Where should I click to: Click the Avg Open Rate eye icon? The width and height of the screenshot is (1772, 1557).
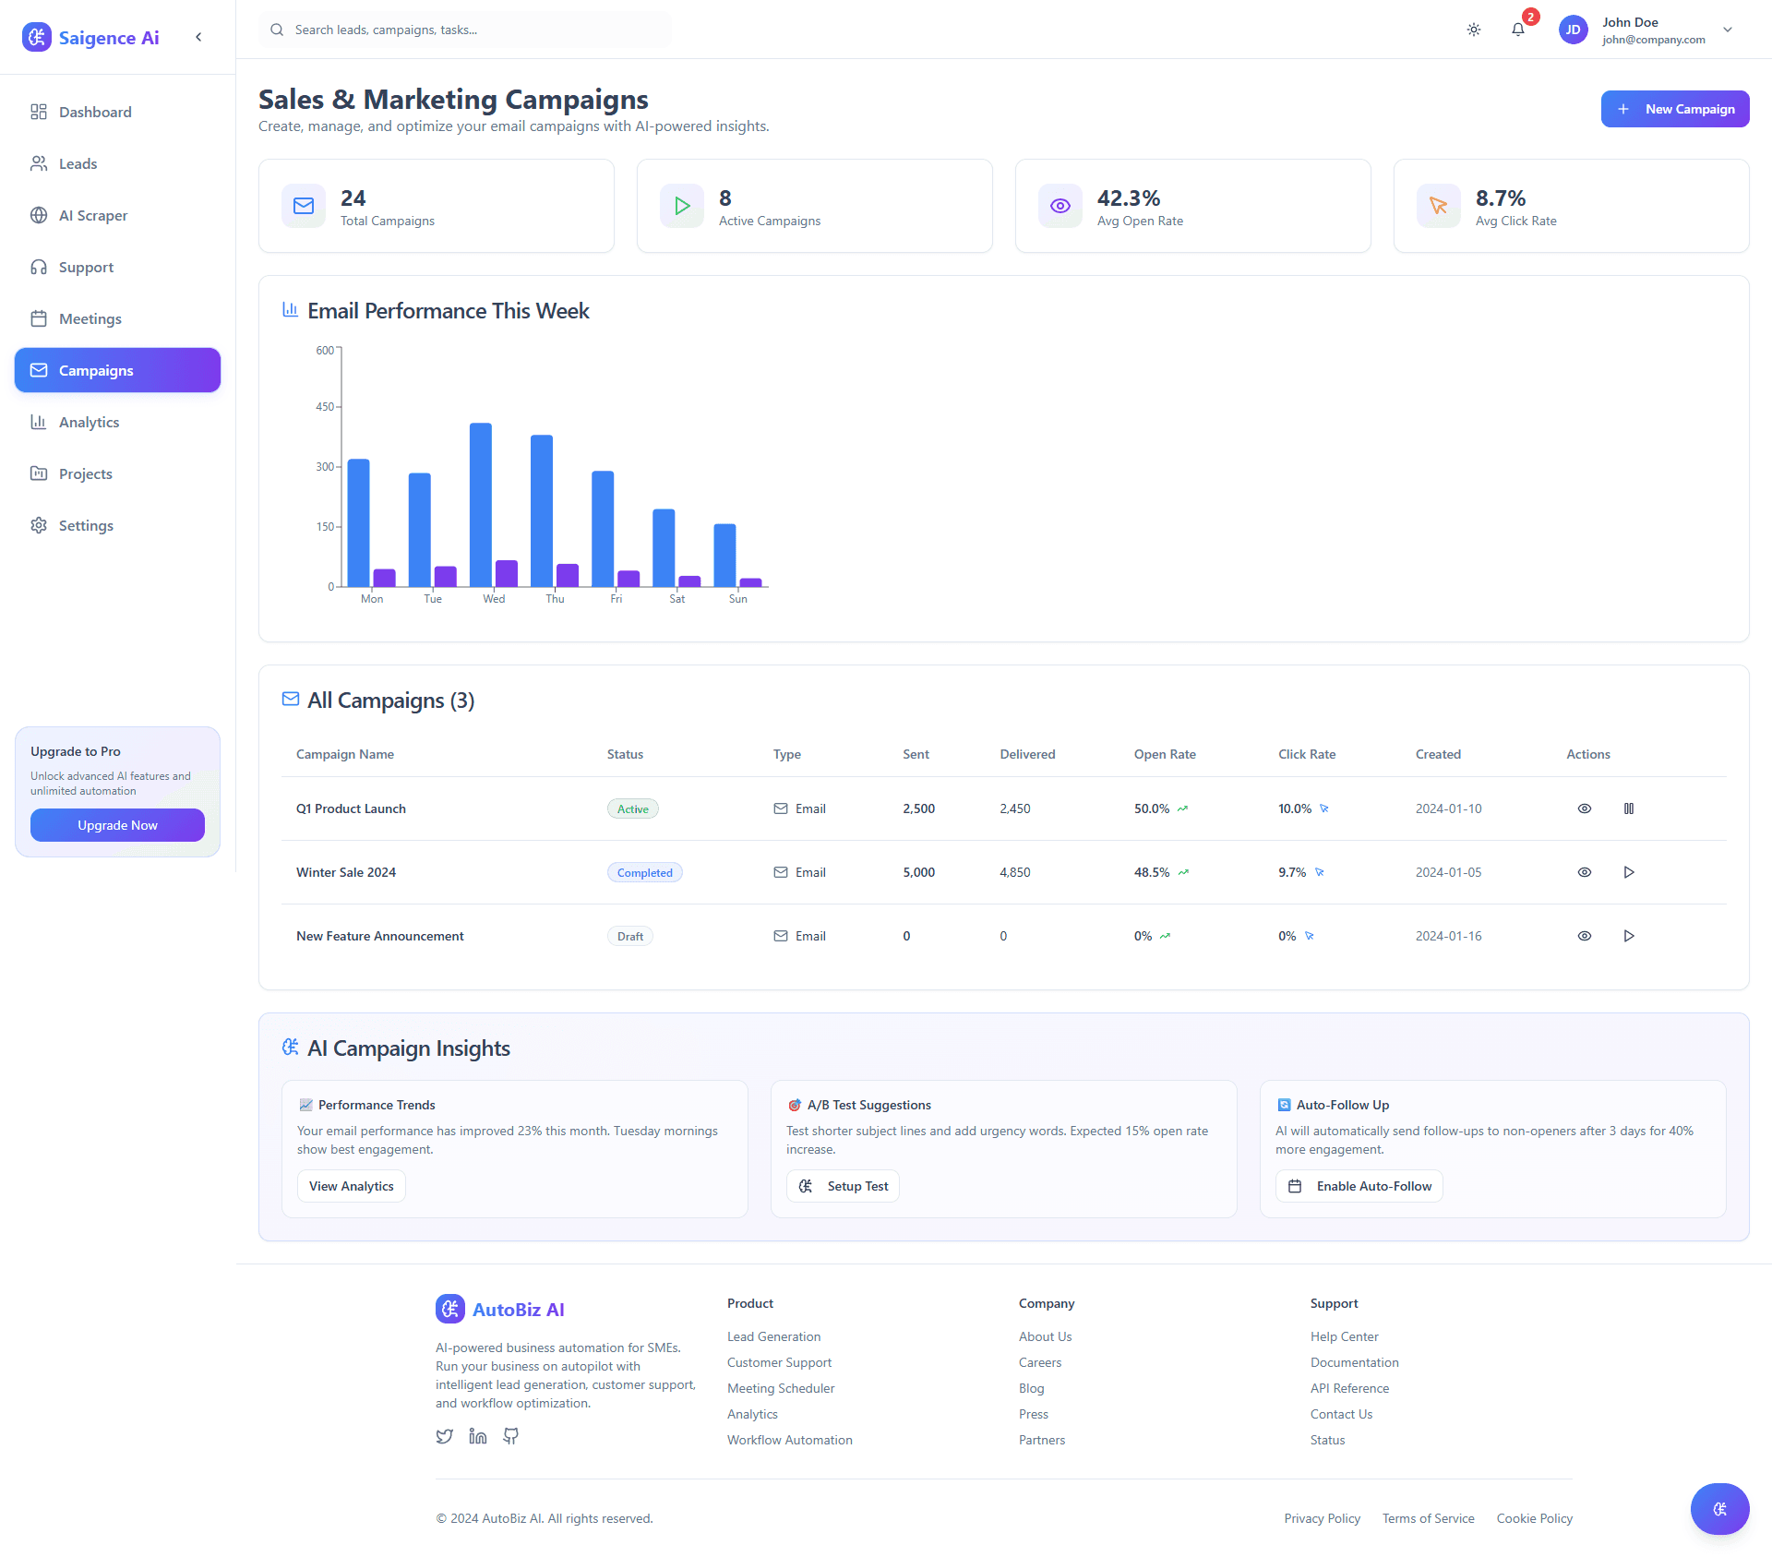(x=1060, y=206)
